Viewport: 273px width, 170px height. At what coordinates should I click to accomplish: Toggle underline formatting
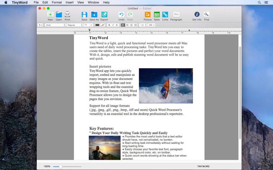click(x=117, y=25)
